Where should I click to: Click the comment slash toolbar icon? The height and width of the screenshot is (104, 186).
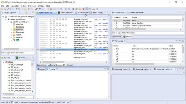tap(40, 9)
